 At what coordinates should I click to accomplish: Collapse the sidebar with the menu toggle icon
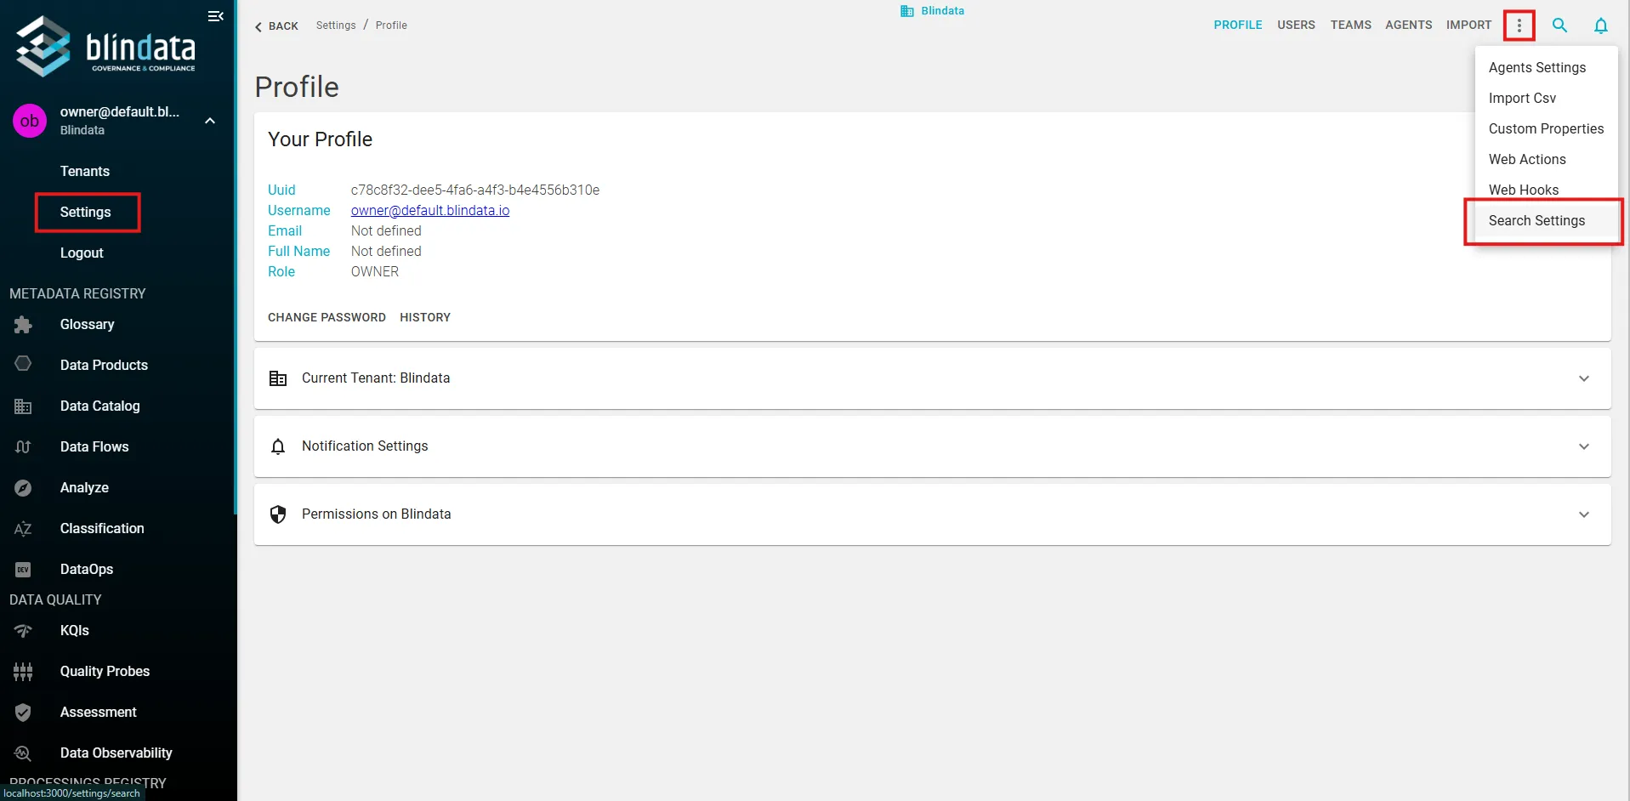(216, 16)
